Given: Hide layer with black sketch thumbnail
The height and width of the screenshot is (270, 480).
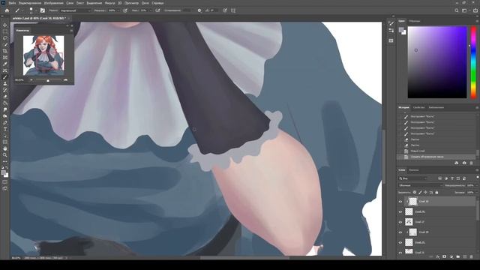Looking at the screenshot, I should coord(400,222).
